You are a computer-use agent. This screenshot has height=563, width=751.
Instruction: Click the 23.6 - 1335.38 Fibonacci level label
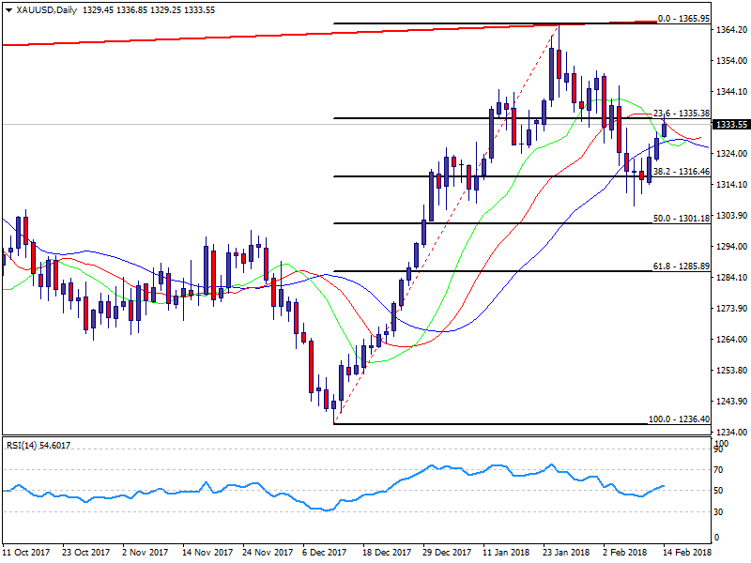[681, 113]
